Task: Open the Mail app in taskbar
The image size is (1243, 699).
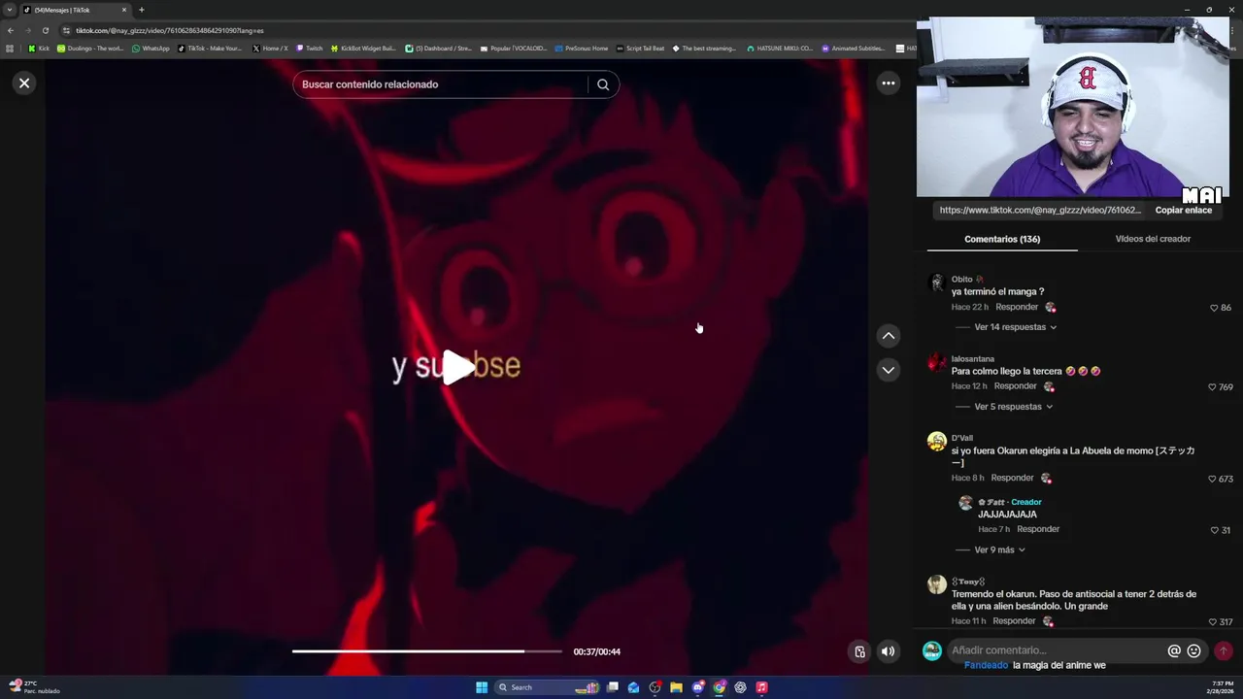Action: (634, 687)
